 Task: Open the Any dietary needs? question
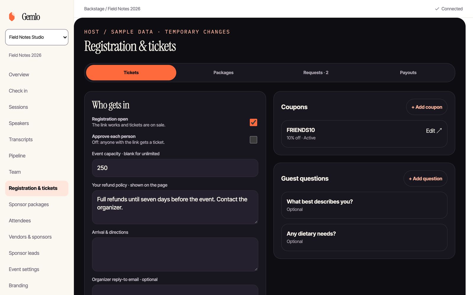pyautogui.click(x=364, y=237)
